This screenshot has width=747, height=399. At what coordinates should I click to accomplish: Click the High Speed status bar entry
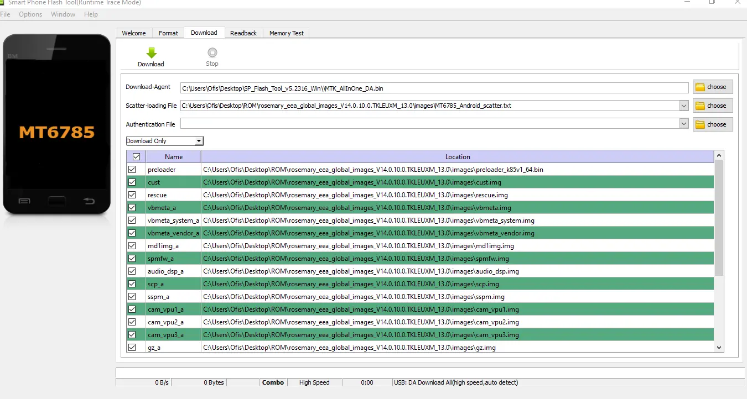(x=314, y=382)
